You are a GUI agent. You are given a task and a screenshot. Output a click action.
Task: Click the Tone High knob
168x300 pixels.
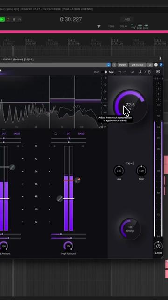click(x=141, y=171)
